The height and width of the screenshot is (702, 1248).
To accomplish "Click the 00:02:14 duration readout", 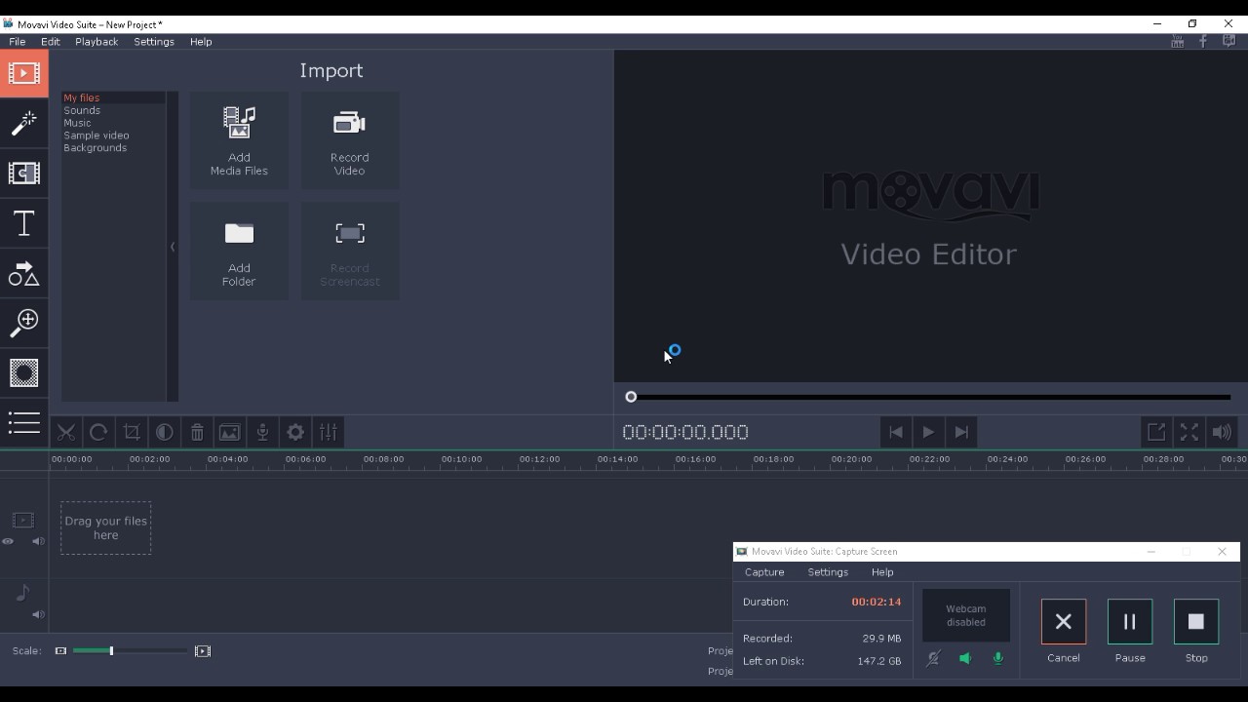I will [x=877, y=602].
